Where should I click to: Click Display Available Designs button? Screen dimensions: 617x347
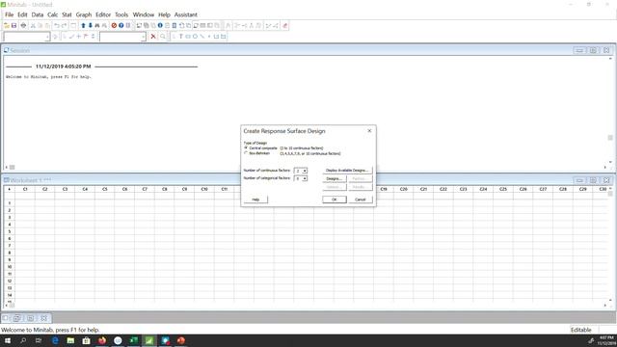[x=347, y=171]
